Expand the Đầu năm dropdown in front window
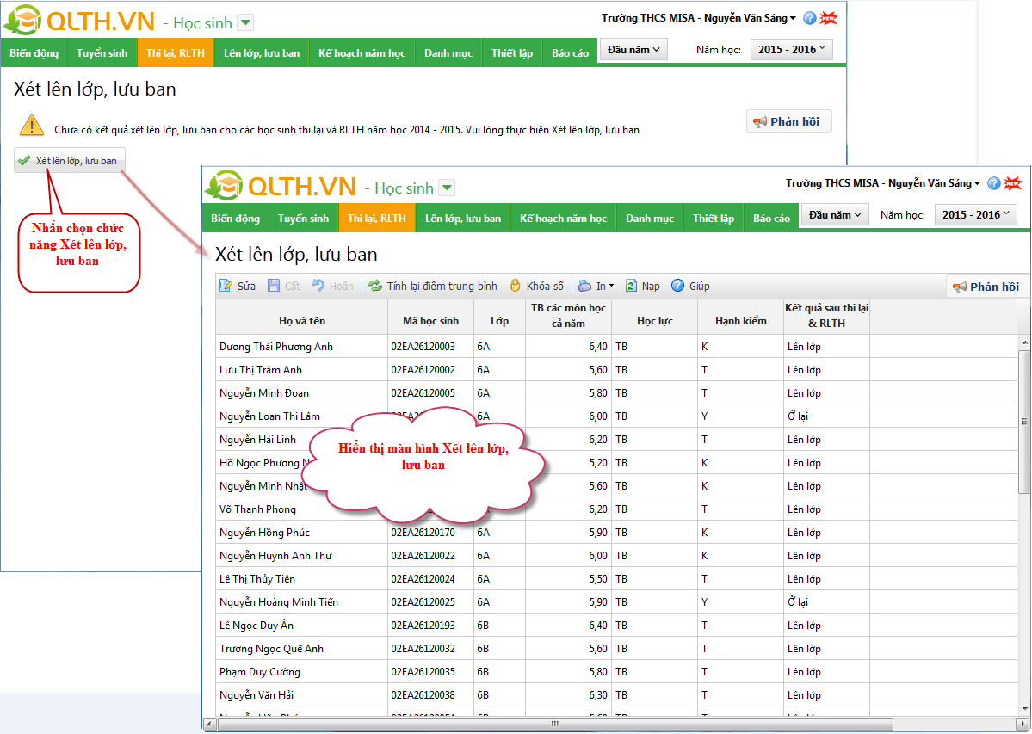Viewport: 1032px width, 734px height. click(835, 215)
